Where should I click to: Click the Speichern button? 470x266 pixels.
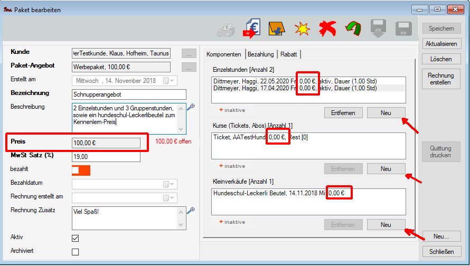[441, 28]
